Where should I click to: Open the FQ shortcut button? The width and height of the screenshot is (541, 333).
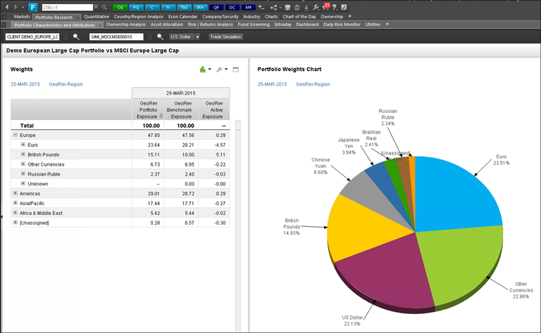point(136,7)
